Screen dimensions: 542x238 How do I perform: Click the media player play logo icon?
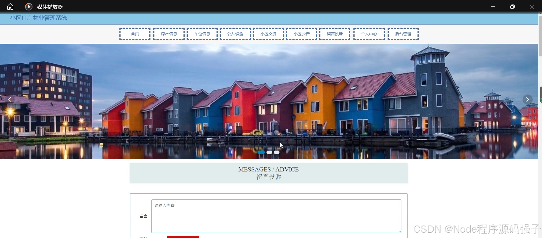coord(29,6)
